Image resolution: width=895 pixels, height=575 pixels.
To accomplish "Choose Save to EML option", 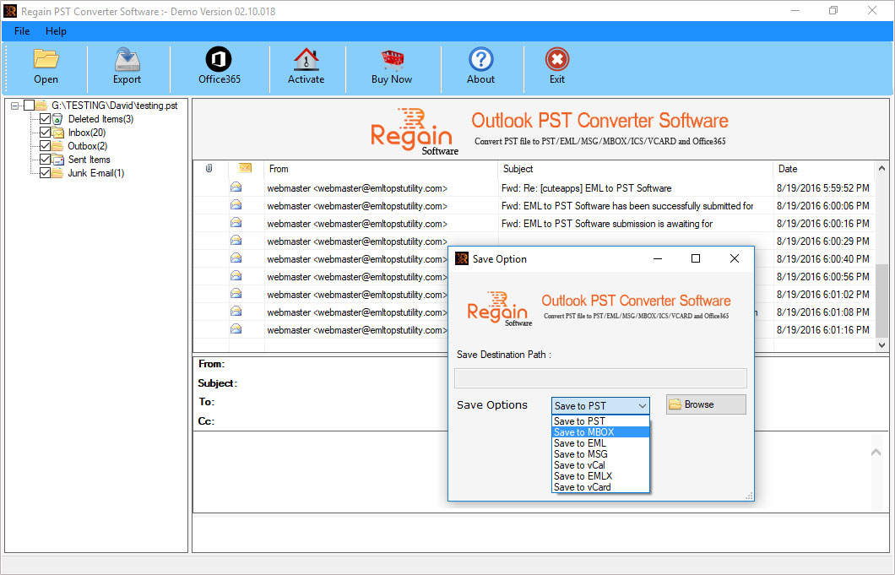I will pyautogui.click(x=600, y=443).
